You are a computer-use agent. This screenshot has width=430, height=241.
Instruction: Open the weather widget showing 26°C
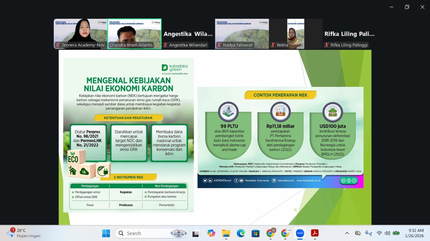24,233
